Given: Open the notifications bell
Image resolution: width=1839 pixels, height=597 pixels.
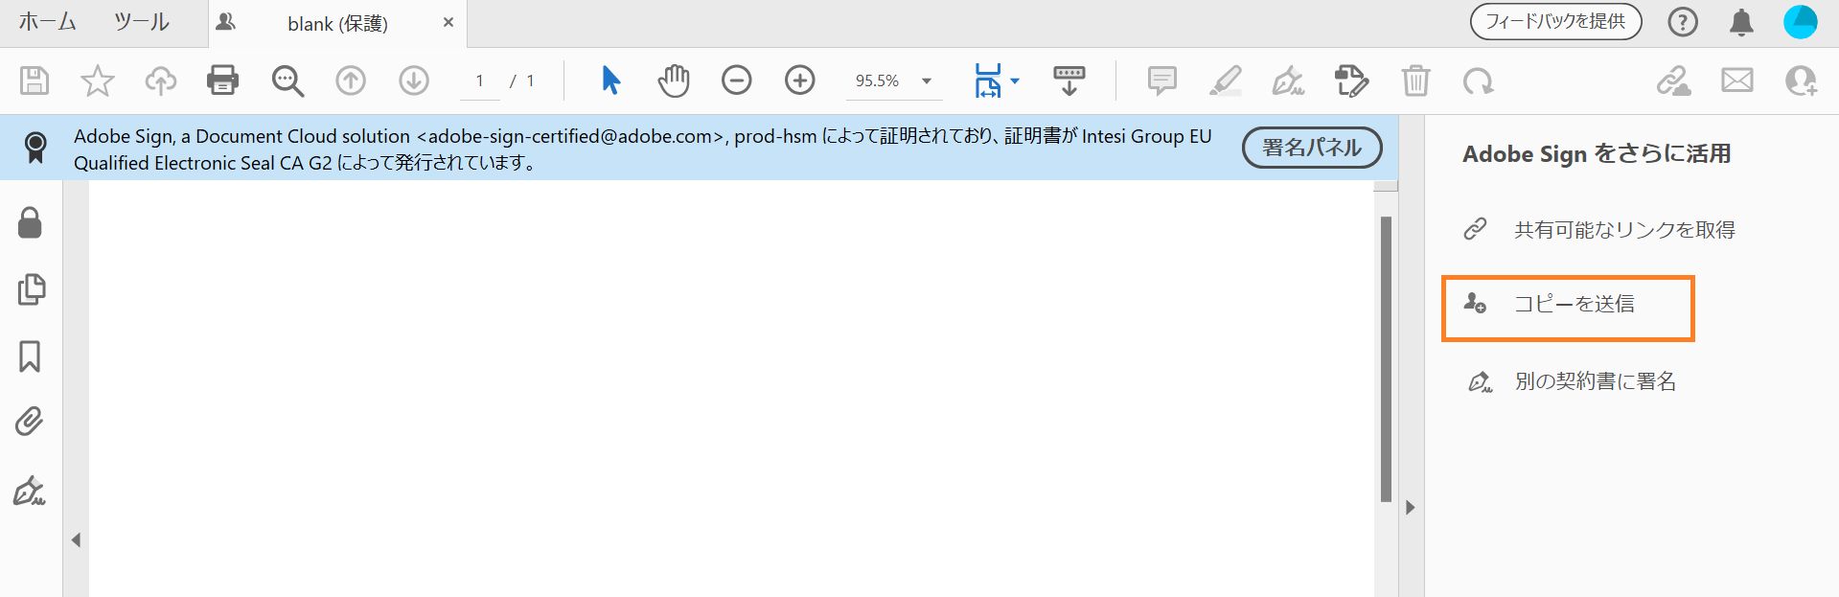Looking at the screenshot, I should pos(1741,22).
